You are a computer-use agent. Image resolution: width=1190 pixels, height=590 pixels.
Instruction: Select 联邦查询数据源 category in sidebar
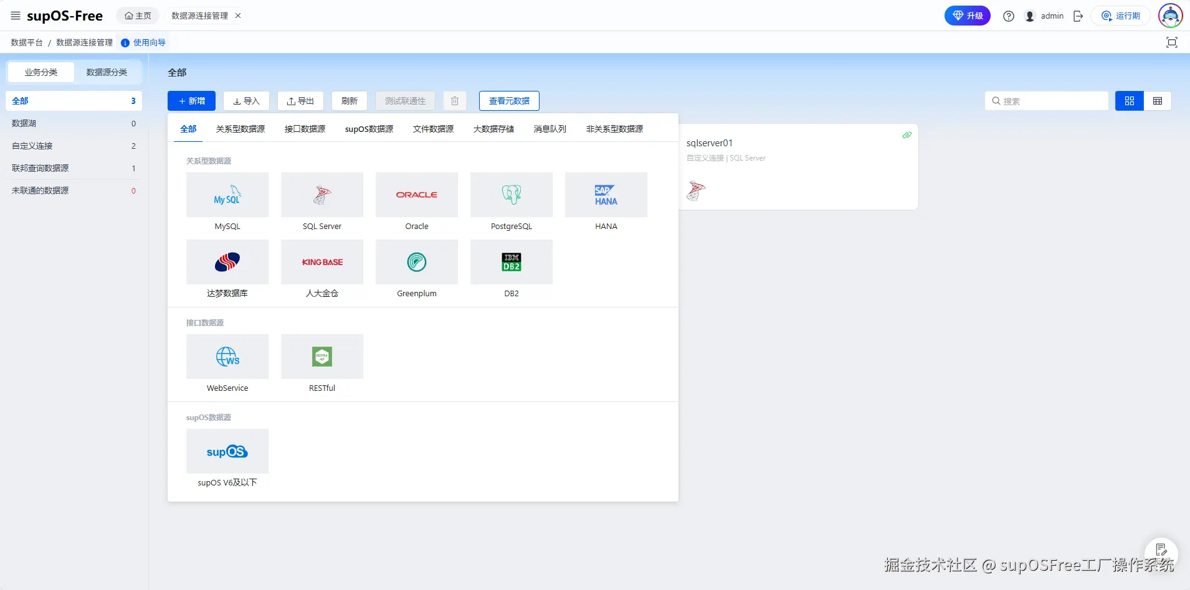(74, 168)
